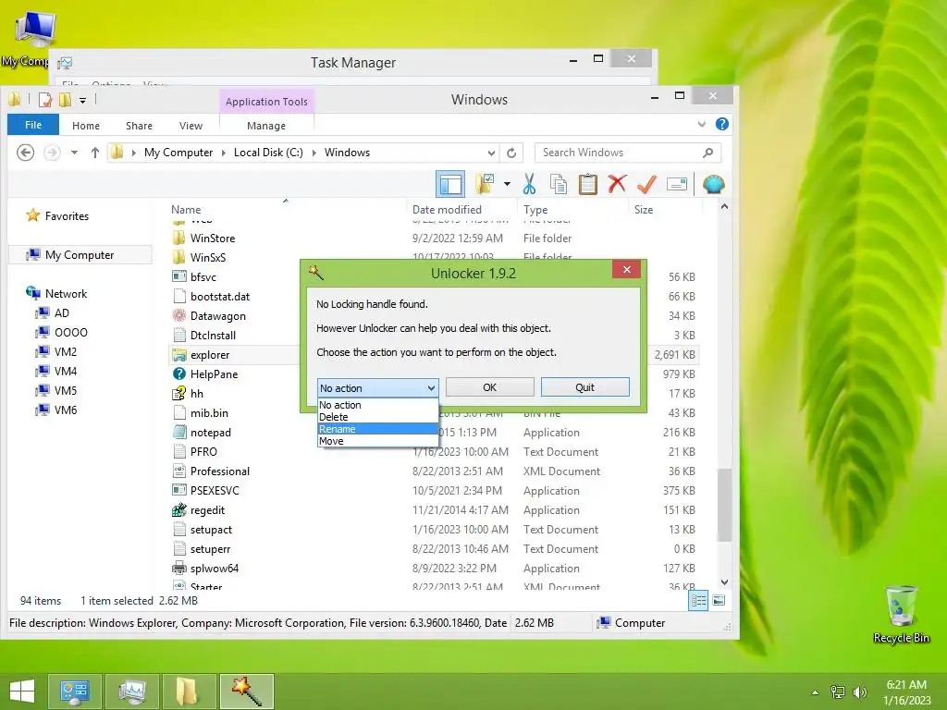This screenshot has width=947, height=710.
Task: Open the recent locations dropdown arrow
Action: (74, 153)
